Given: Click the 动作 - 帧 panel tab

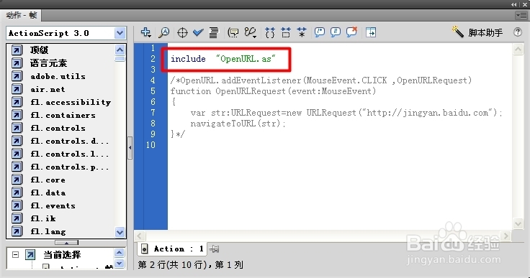Looking at the screenshot, I should [21, 15].
